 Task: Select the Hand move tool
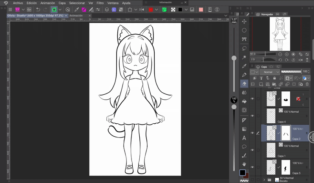pyautogui.click(x=244, y=164)
